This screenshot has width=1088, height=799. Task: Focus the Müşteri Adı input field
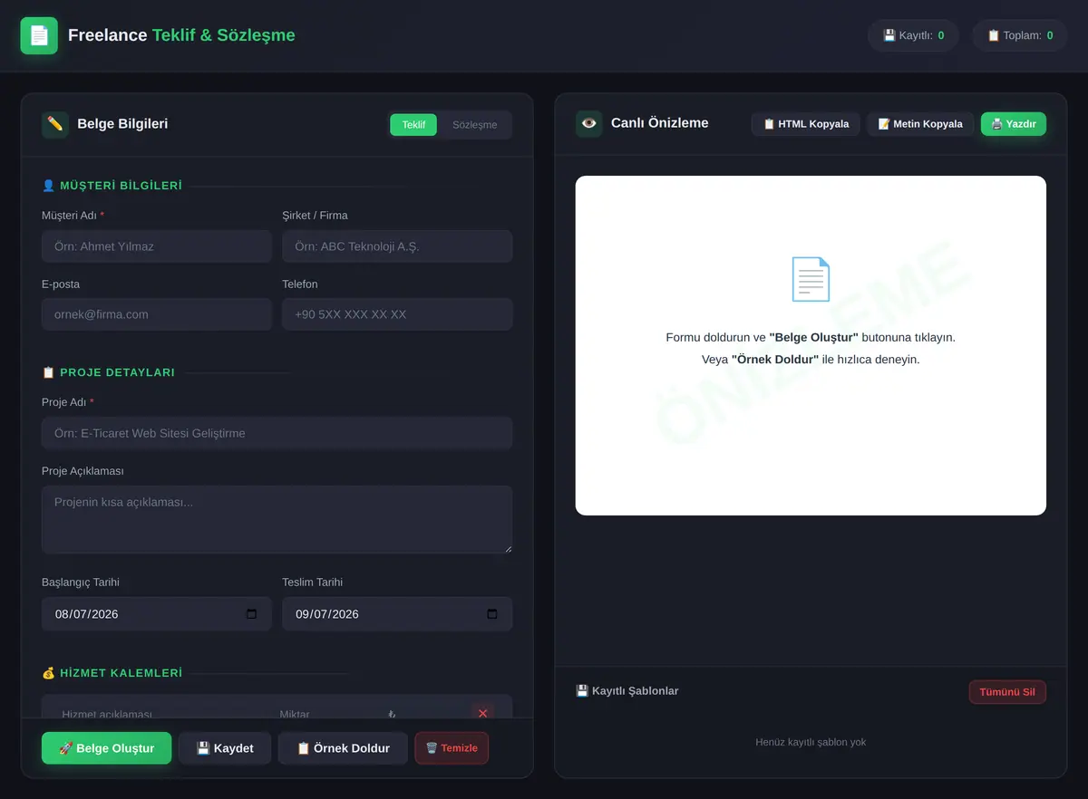(x=157, y=246)
